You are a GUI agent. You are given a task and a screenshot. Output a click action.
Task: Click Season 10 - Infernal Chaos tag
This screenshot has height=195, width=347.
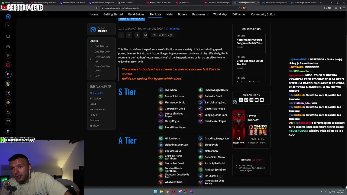point(132,19)
